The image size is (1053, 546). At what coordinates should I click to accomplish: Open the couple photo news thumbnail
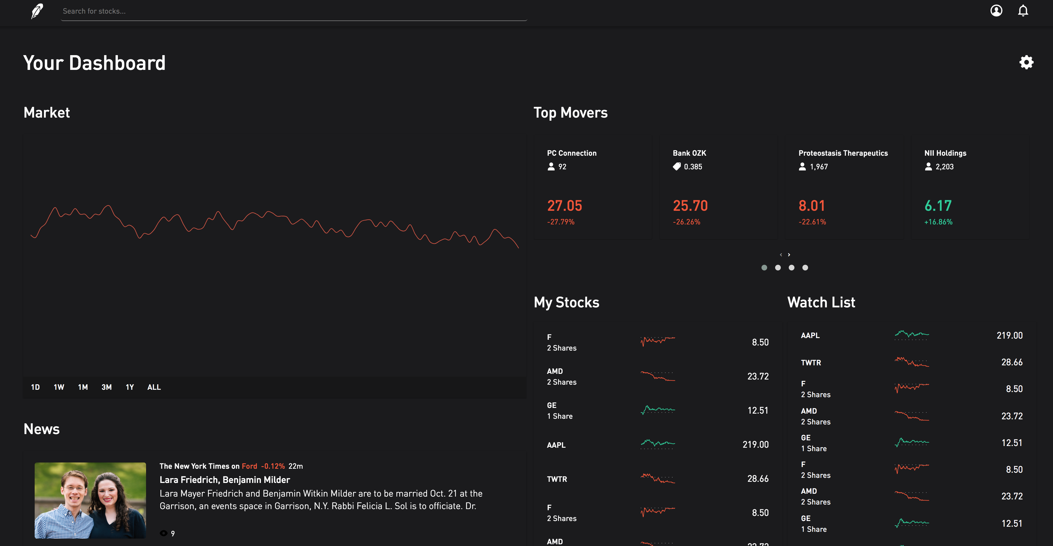pyautogui.click(x=90, y=500)
